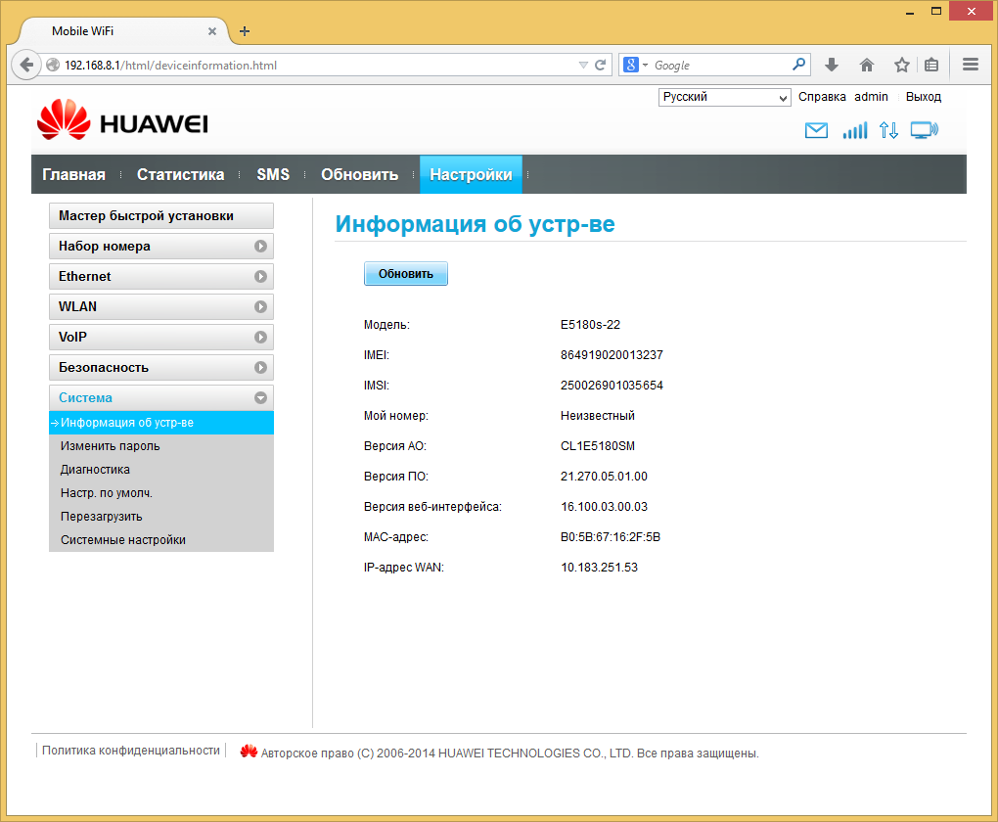
Task: Click the WLAN connected devices monitor icon
Action: (925, 130)
